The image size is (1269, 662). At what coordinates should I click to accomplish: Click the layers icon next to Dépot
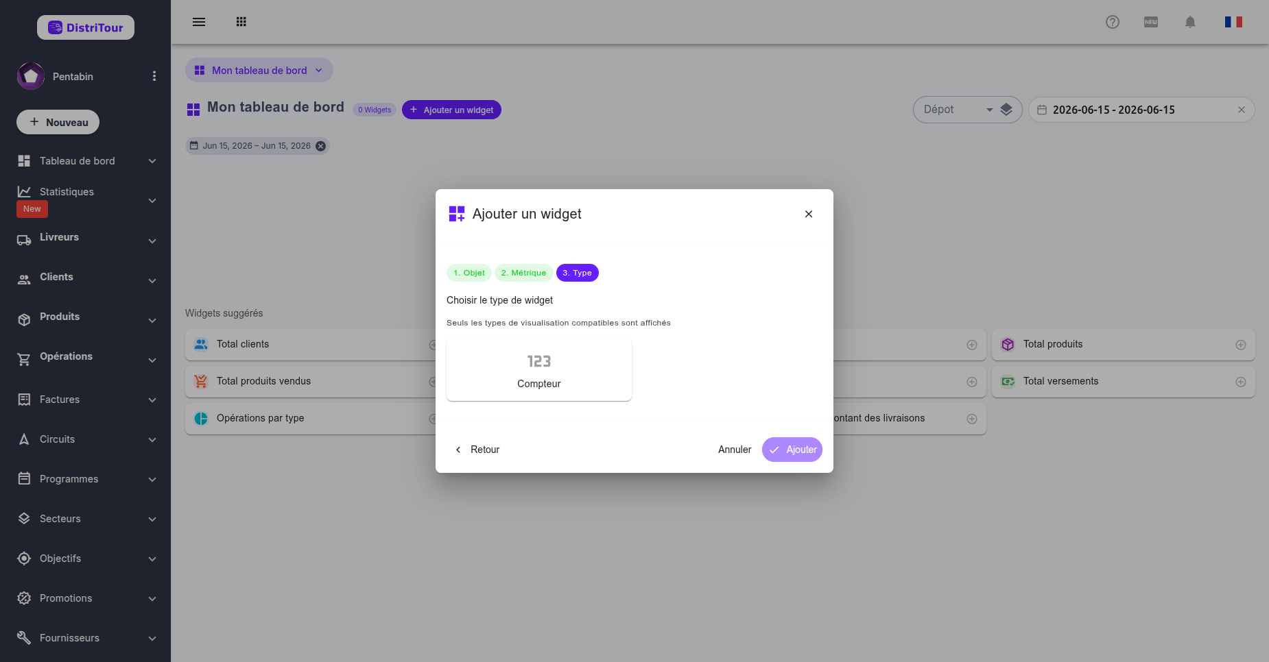click(x=1006, y=110)
